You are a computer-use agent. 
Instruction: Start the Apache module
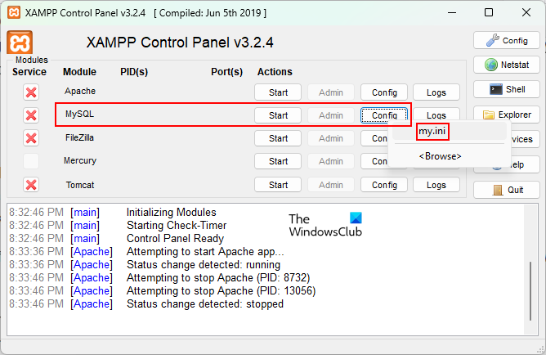278,92
